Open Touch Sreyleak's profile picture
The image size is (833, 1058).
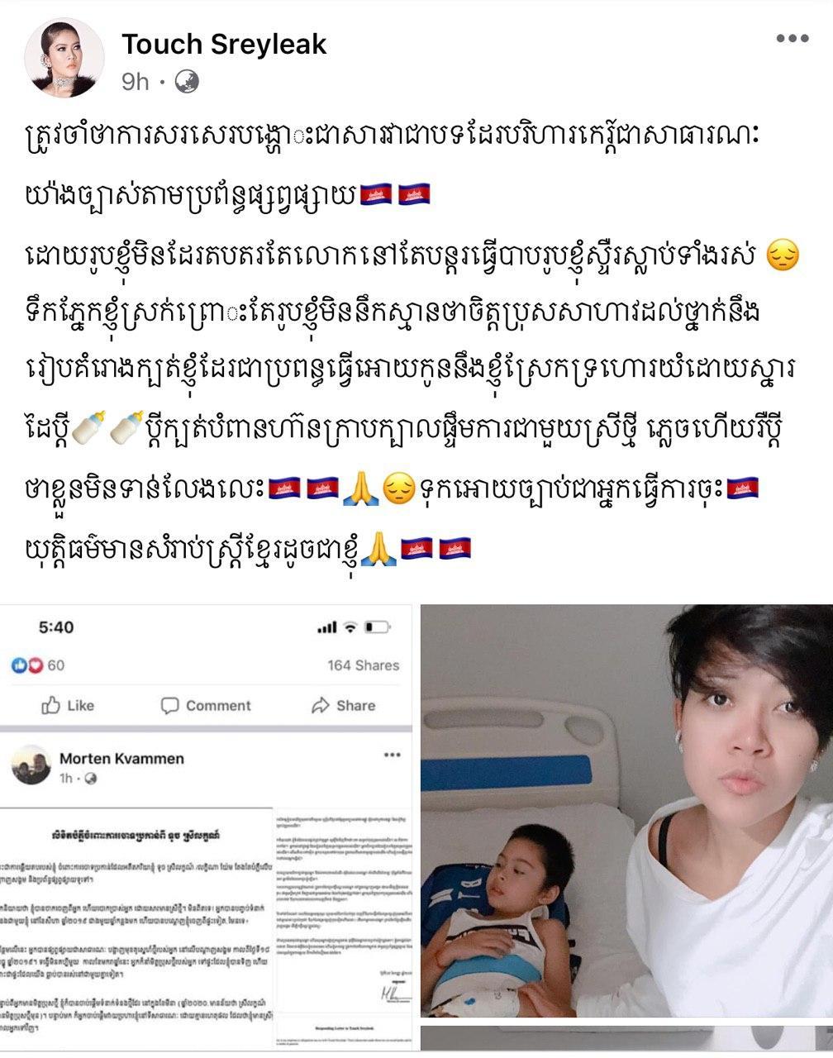click(64, 57)
